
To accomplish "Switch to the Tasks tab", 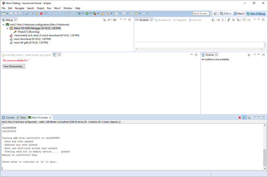I will (21, 118).
